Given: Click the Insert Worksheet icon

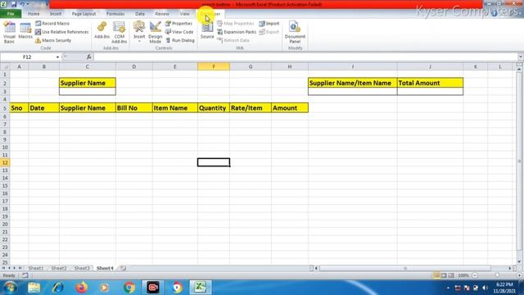Looking at the screenshot, I should click(x=124, y=268).
